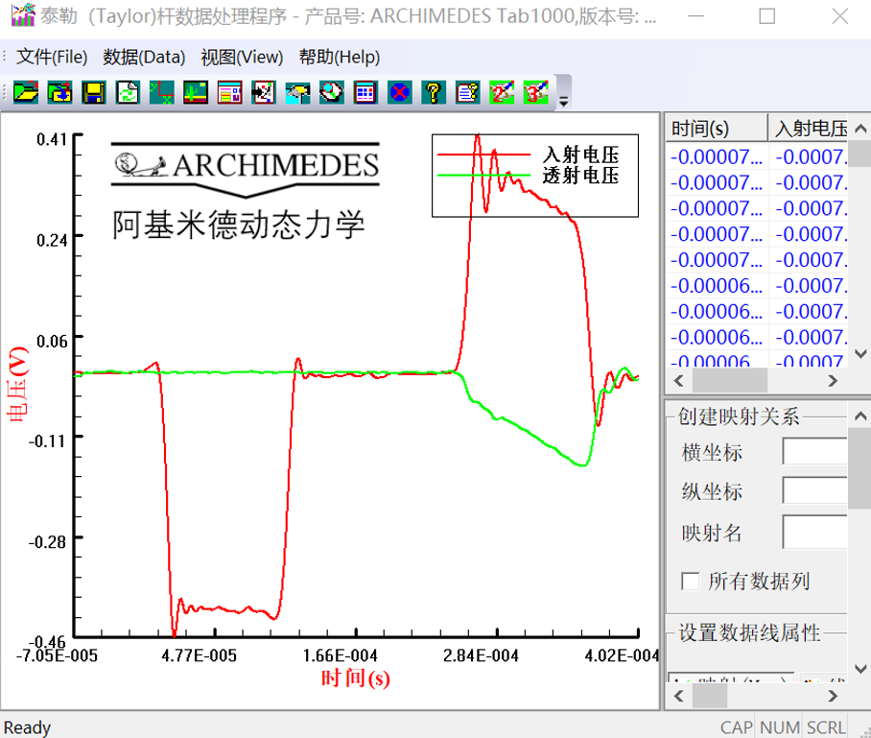
Task: Click the 横坐标 label text
Action: [x=712, y=452]
